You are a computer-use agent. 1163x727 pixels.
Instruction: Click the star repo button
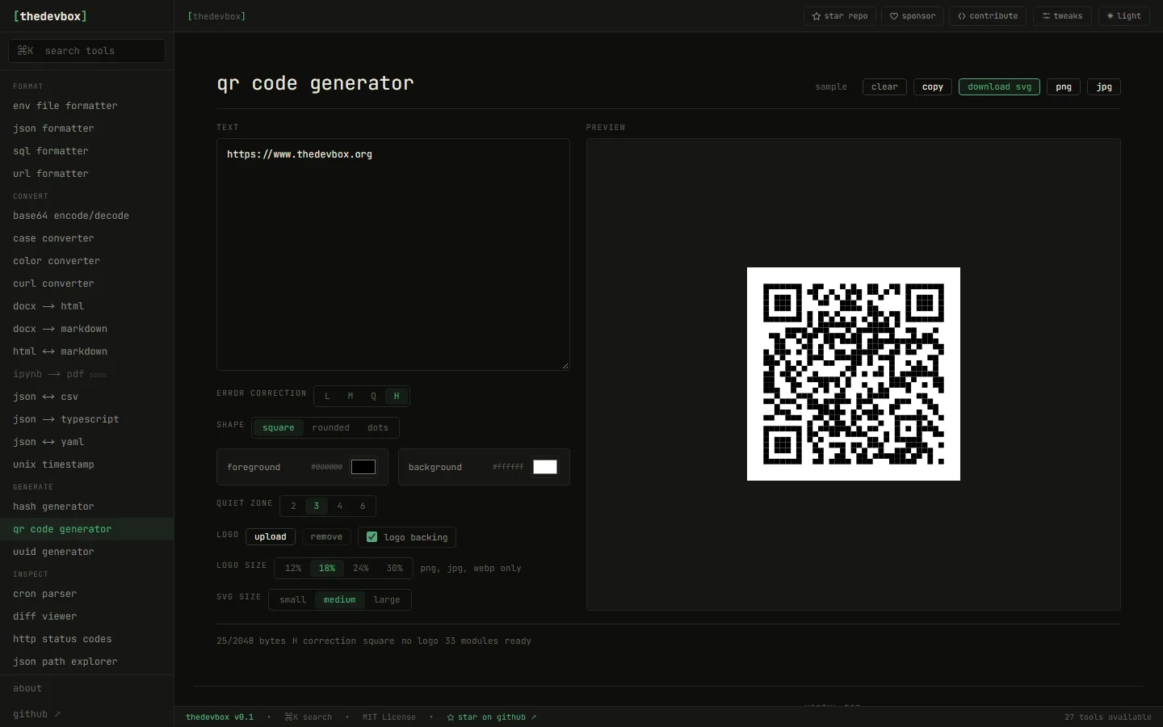(840, 16)
